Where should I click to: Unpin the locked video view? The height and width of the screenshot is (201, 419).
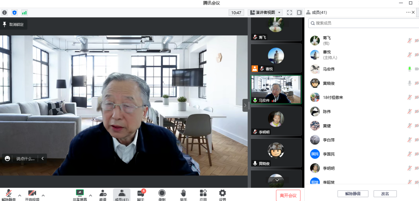[14, 24]
